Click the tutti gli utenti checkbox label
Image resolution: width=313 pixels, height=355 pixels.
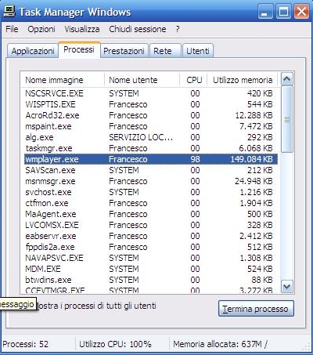[96, 306]
